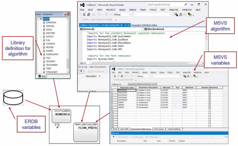Click the Output link below the code editor

click(93, 91)
